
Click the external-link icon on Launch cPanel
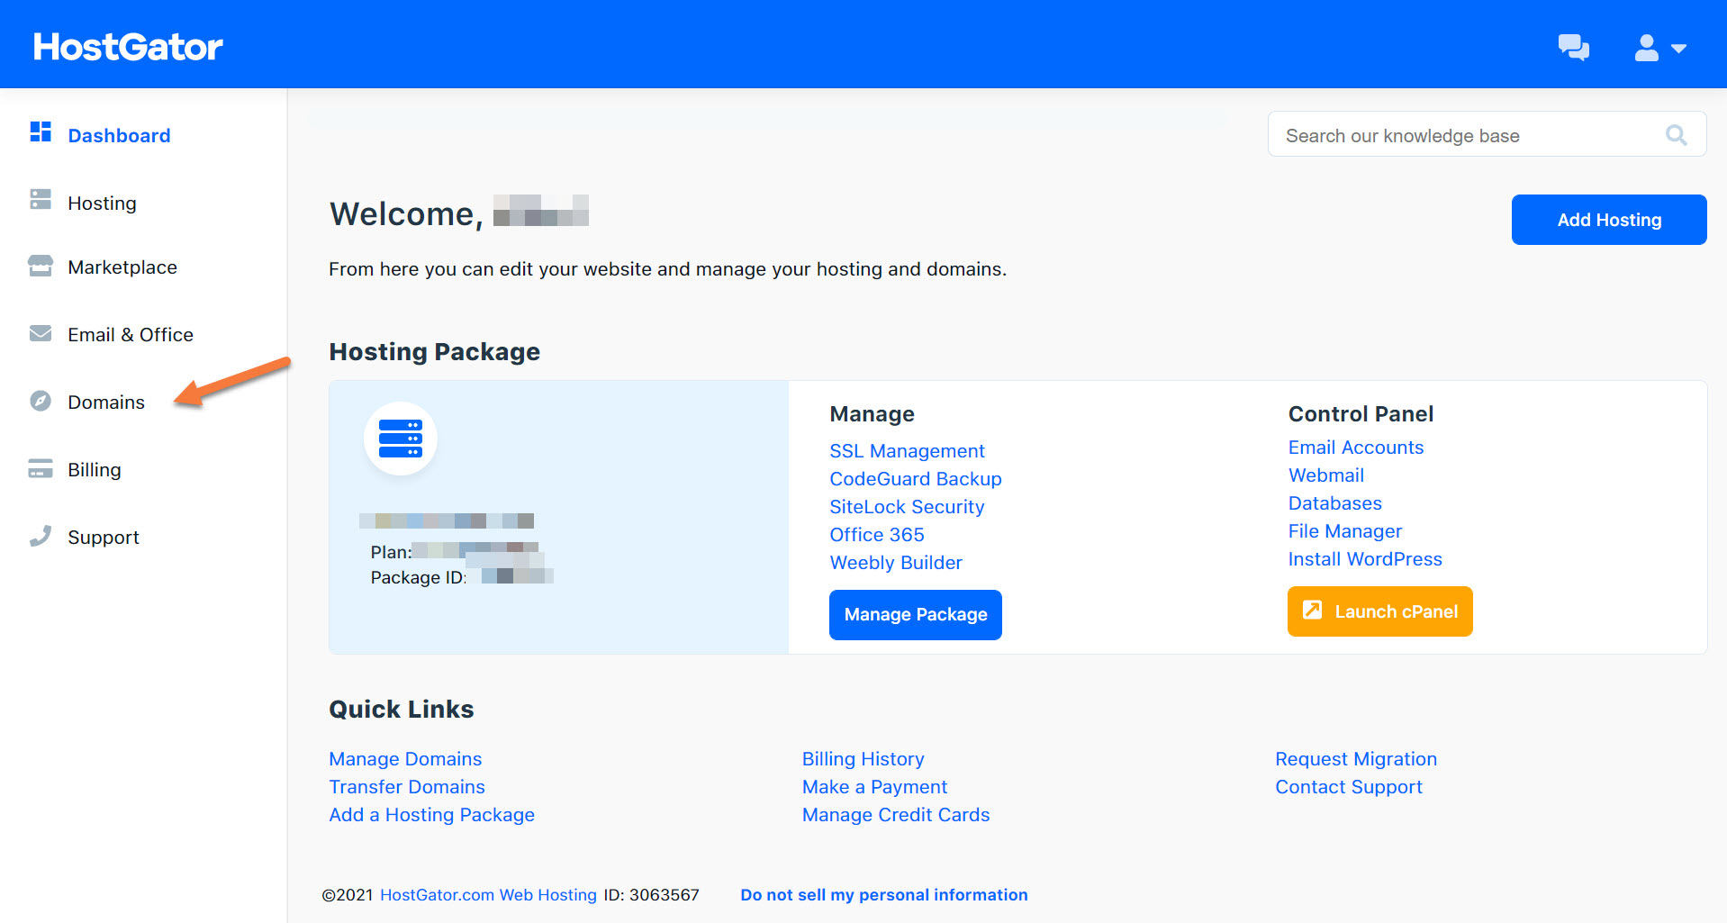click(x=1313, y=611)
